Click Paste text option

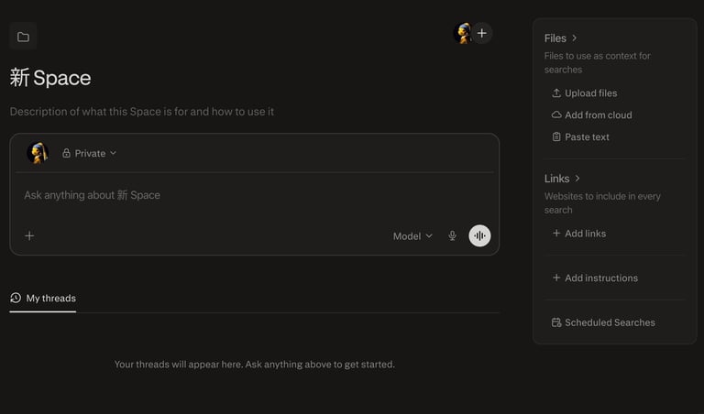pos(587,137)
